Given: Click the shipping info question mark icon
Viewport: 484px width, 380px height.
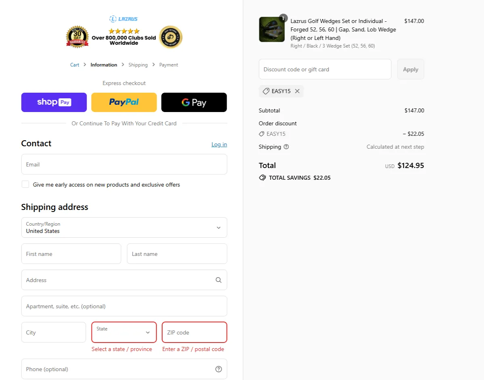Looking at the screenshot, I should pos(286,147).
